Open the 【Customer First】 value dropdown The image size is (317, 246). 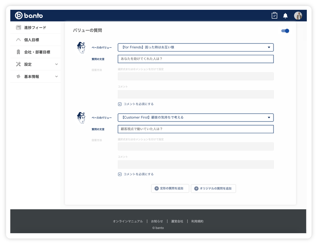(196, 117)
